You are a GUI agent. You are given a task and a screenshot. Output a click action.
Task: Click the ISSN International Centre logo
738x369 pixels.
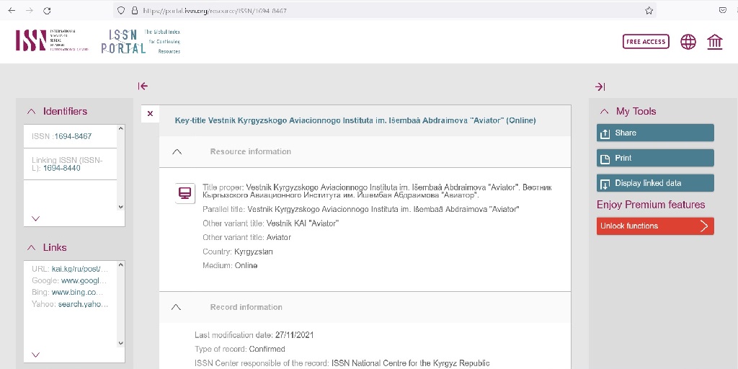pyautogui.click(x=51, y=40)
